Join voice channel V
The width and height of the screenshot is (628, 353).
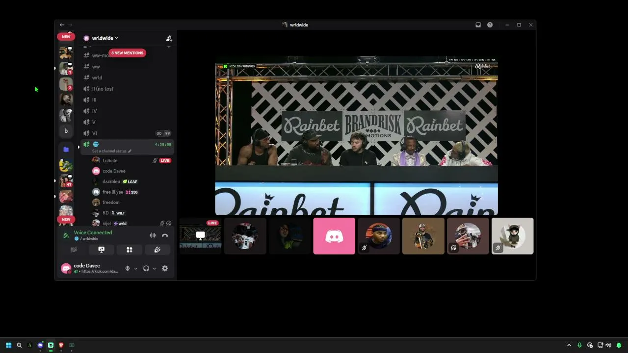[x=127, y=122]
